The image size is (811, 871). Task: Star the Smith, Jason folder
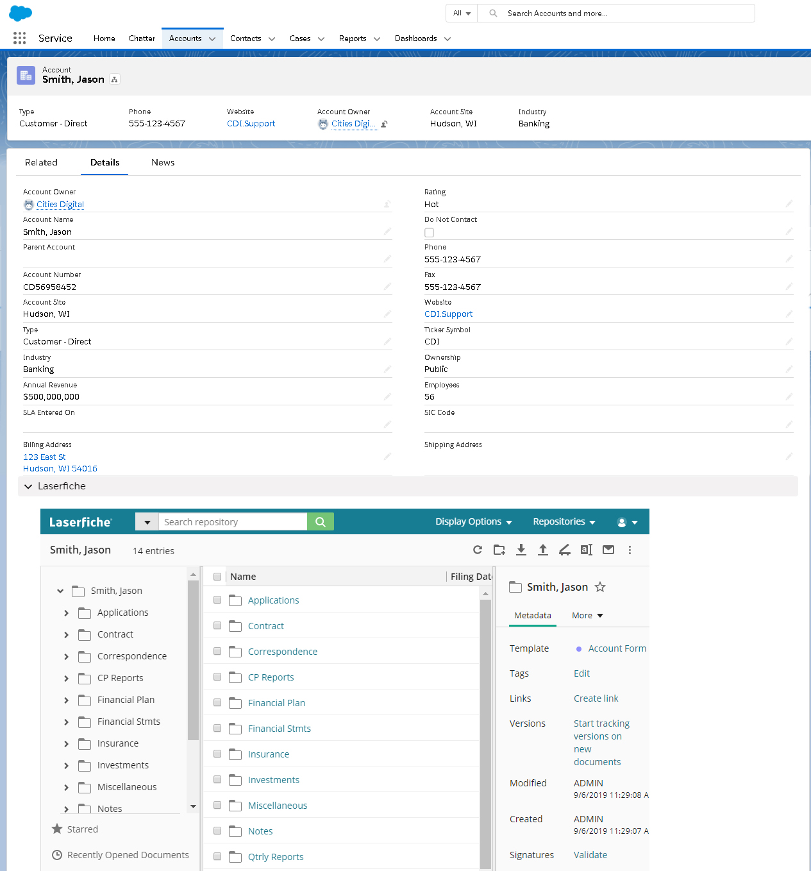(600, 587)
